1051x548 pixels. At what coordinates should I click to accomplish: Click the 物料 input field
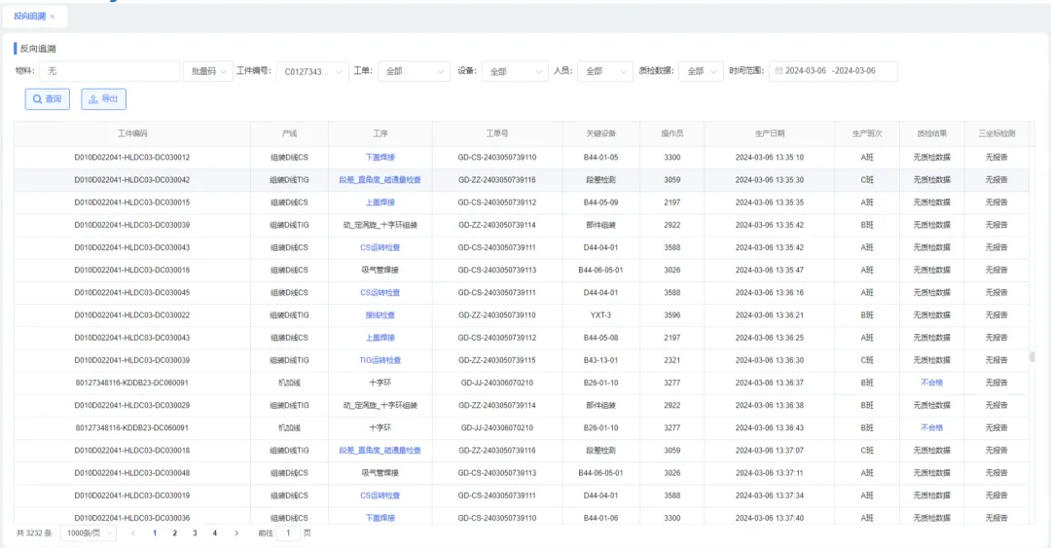click(x=109, y=71)
